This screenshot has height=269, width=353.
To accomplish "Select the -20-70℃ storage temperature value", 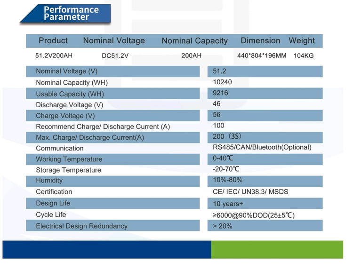I will 226,169.
